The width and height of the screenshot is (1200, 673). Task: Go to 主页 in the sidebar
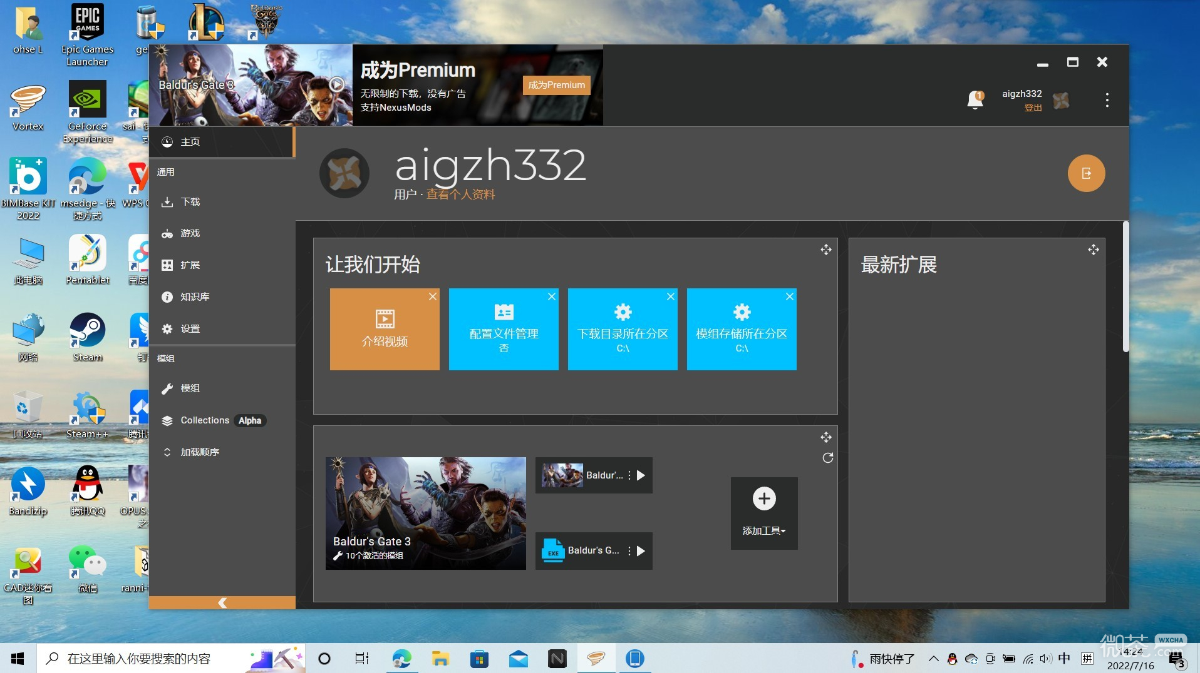(x=221, y=142)
